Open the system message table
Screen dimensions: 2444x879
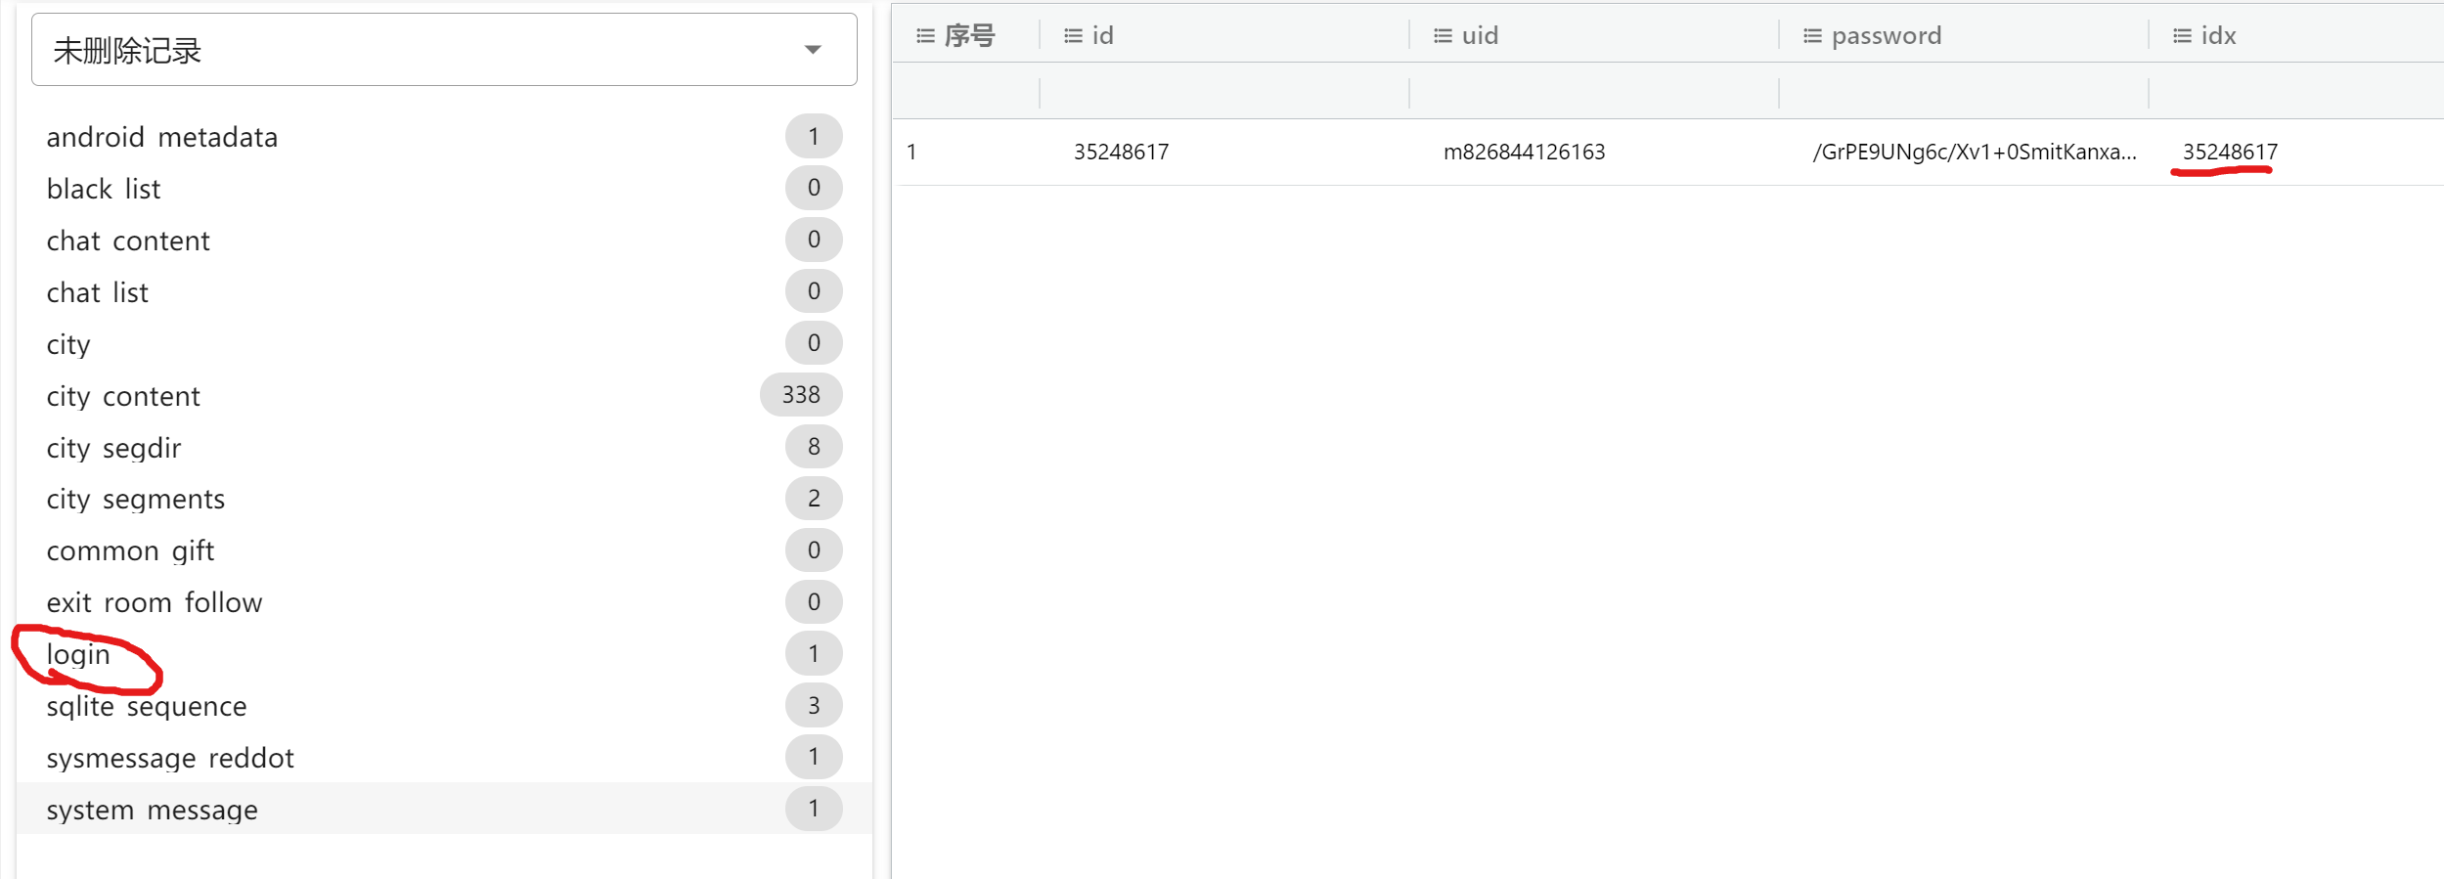[153, 810]
